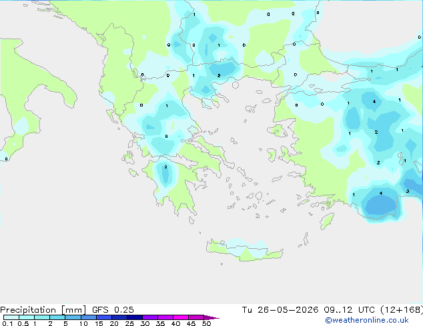Click the '40' legend scale label
Image resolution: width=423 pixels, height=326 pixels.
pos(175,323)
